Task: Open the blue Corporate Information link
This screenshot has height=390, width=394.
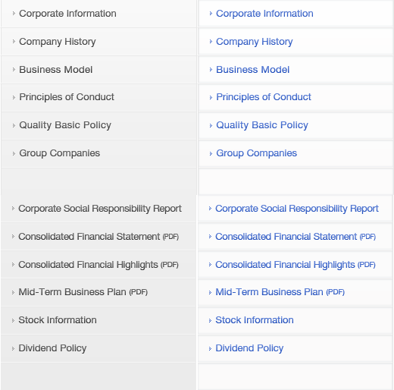Action: point(264,14)
